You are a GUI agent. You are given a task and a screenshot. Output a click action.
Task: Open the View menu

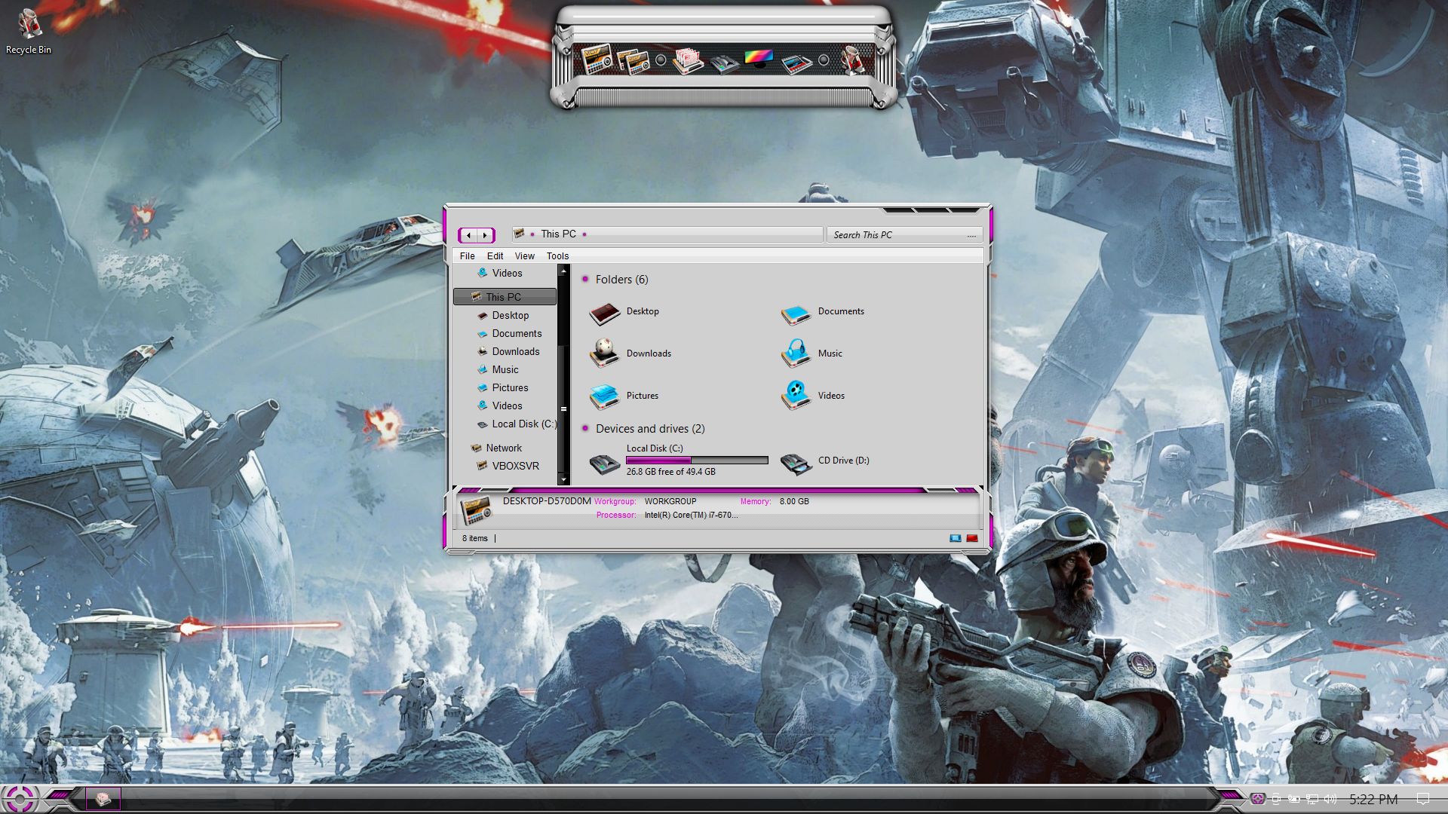click(524, 256)
